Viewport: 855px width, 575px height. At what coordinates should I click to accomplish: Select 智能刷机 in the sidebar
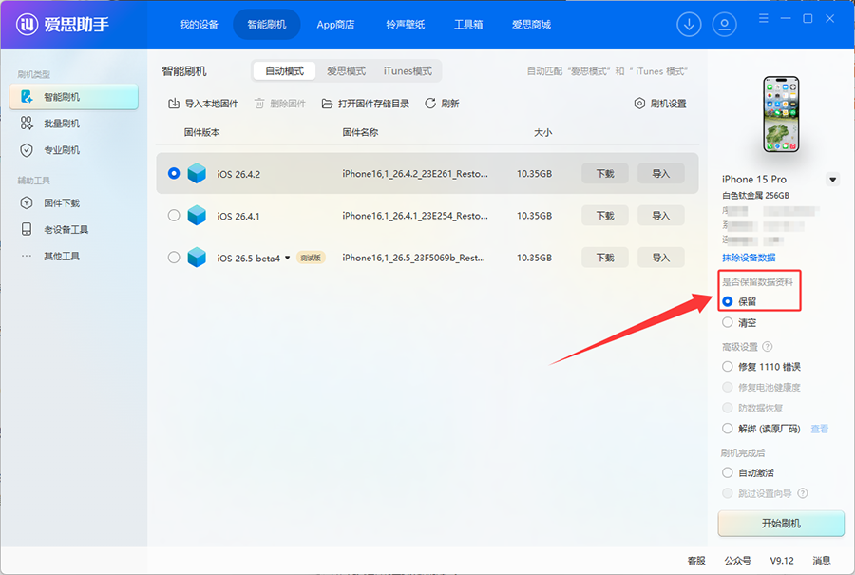(x=73, y=97)
